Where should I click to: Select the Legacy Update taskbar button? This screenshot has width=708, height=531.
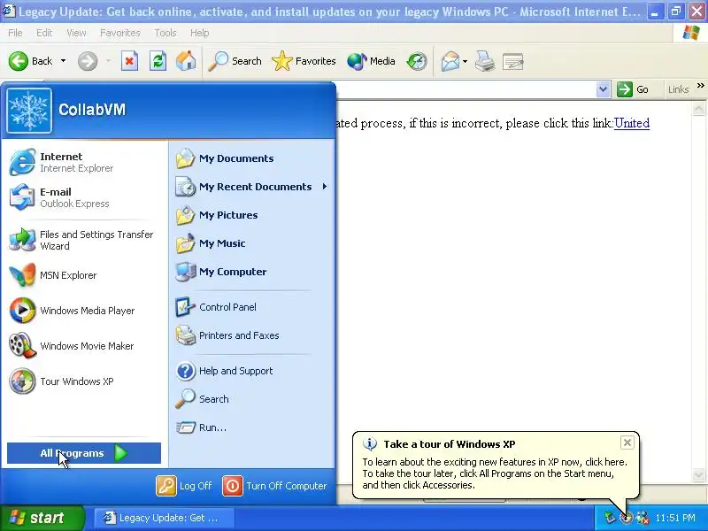[164, 518]
